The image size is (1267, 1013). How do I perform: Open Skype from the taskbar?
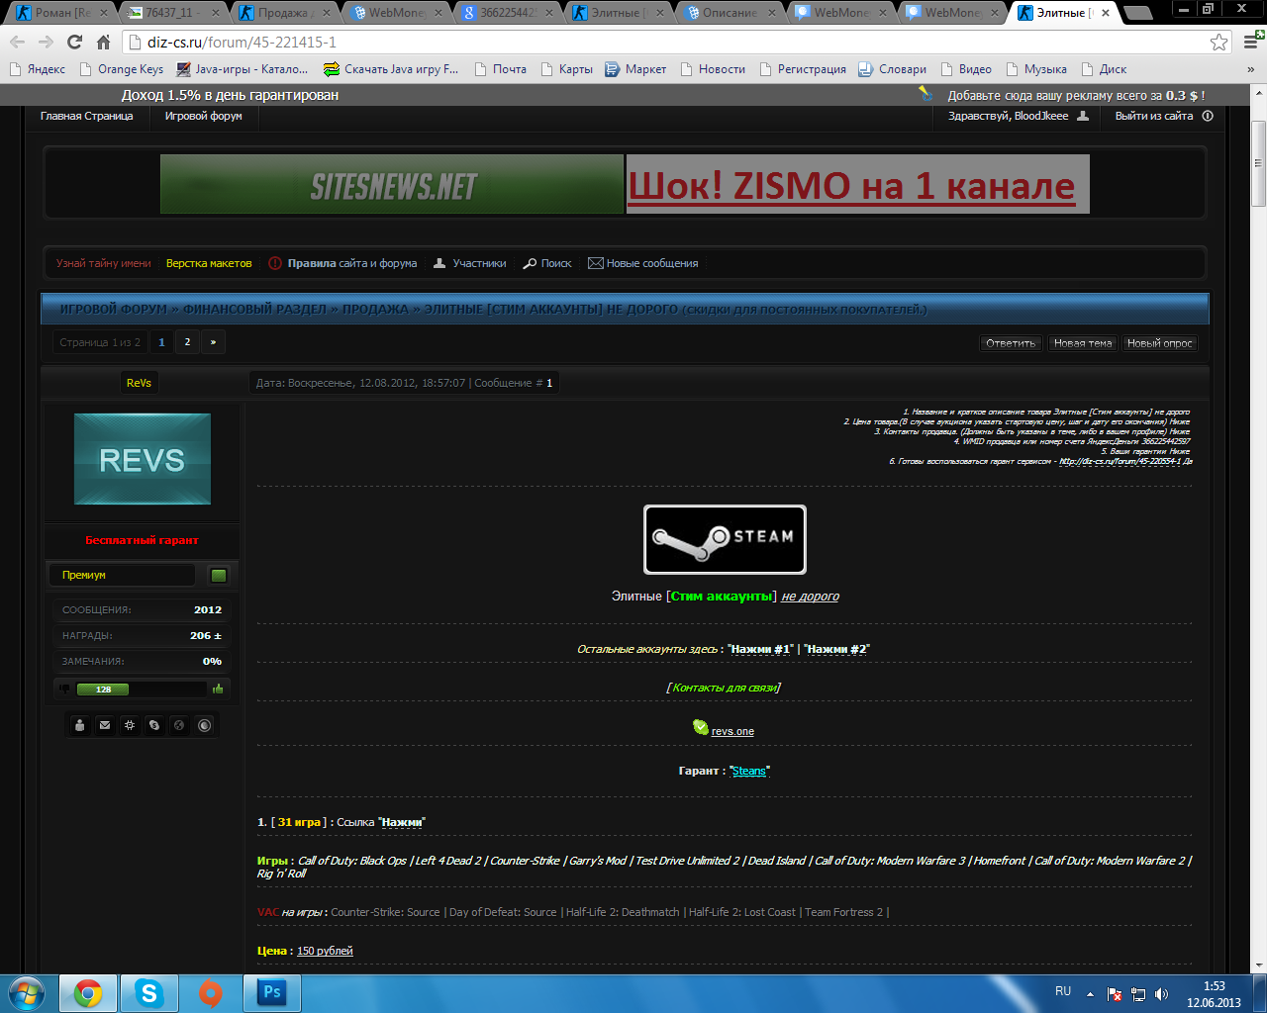(149, 993)
